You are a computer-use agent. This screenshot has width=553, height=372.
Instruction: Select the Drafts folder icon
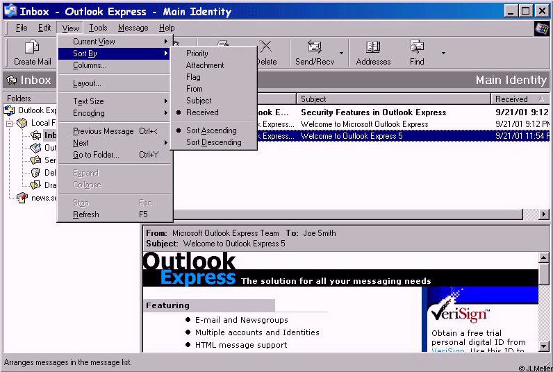point(35,185)
